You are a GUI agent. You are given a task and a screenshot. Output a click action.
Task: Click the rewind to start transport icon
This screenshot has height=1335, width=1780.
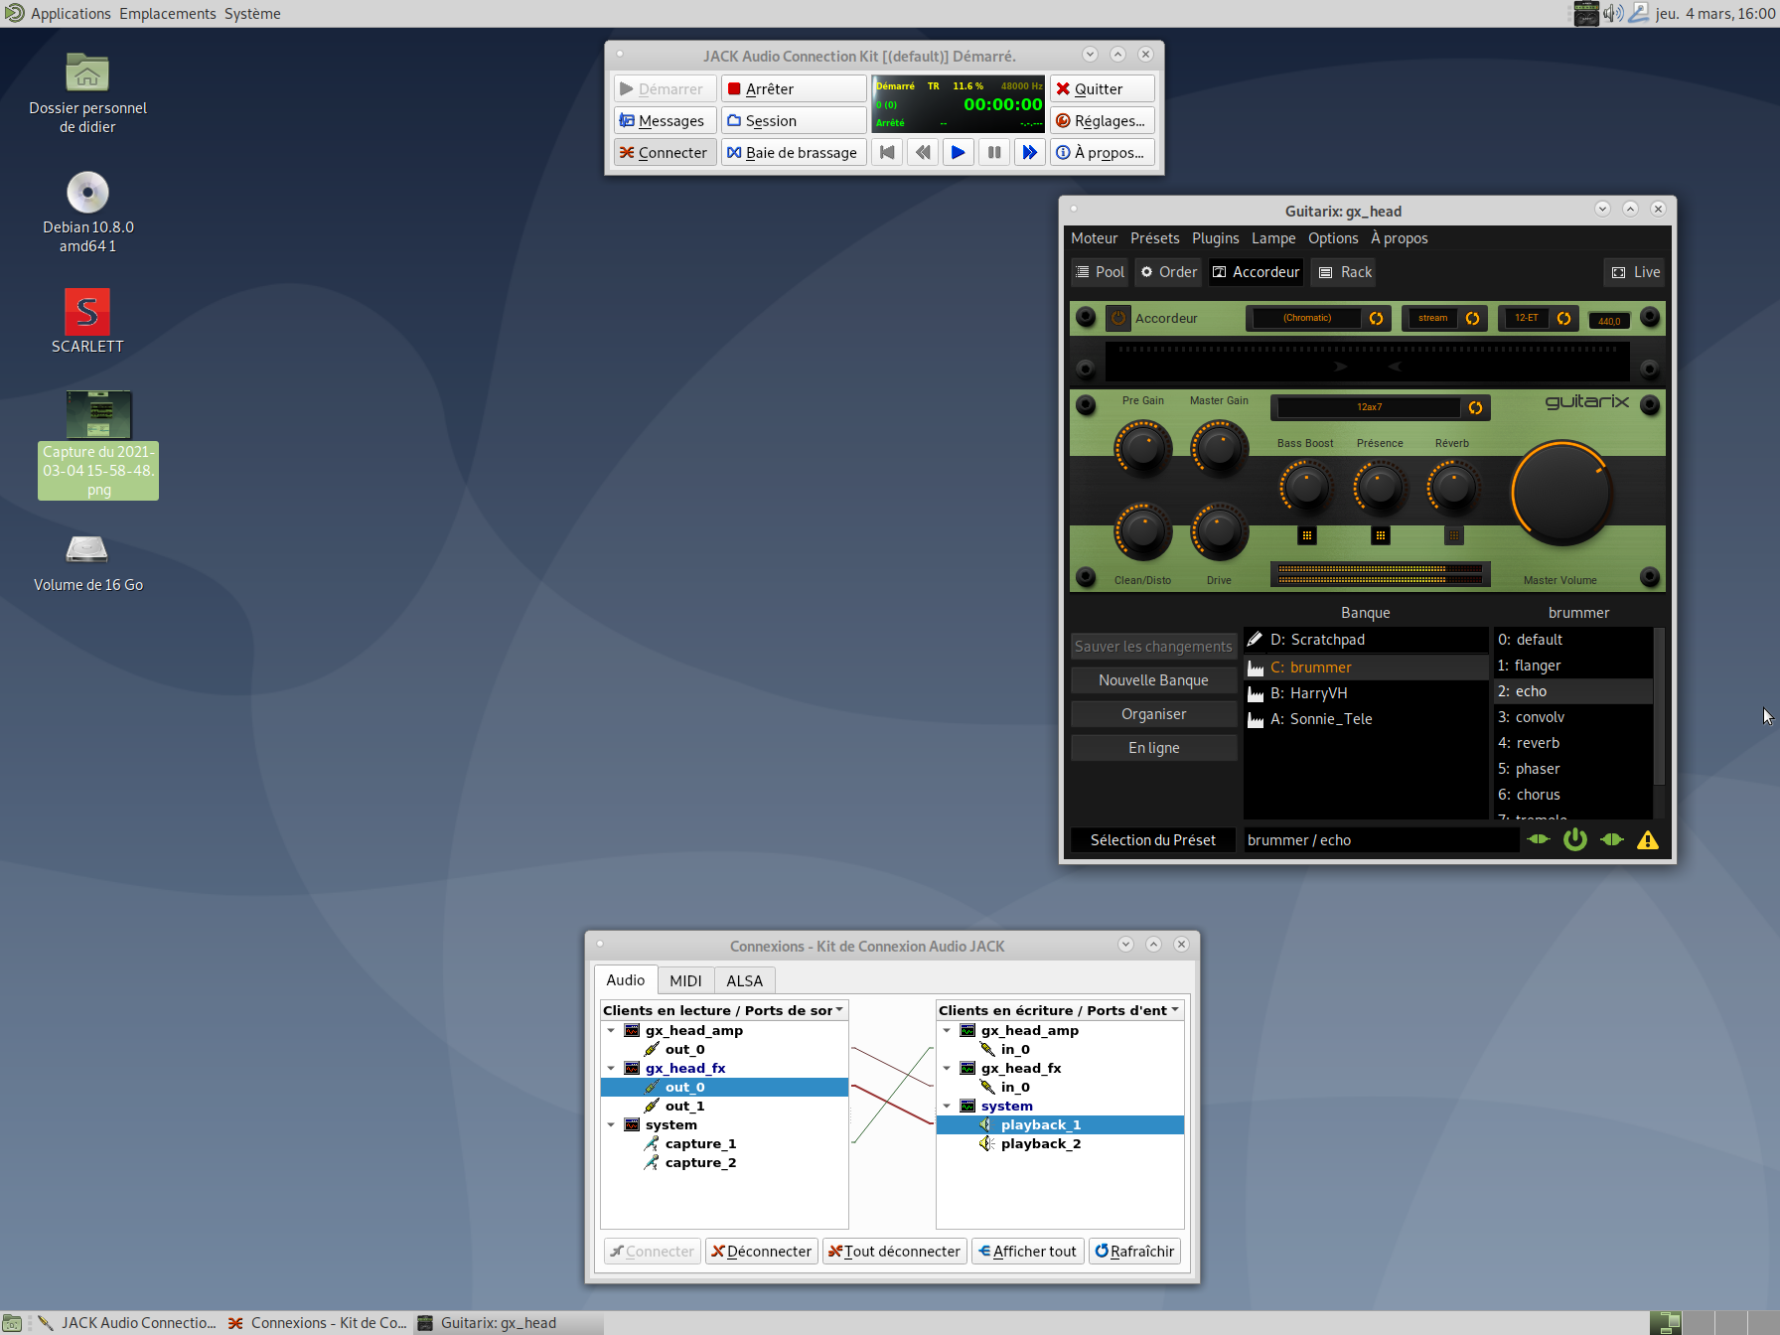point(887,152)
